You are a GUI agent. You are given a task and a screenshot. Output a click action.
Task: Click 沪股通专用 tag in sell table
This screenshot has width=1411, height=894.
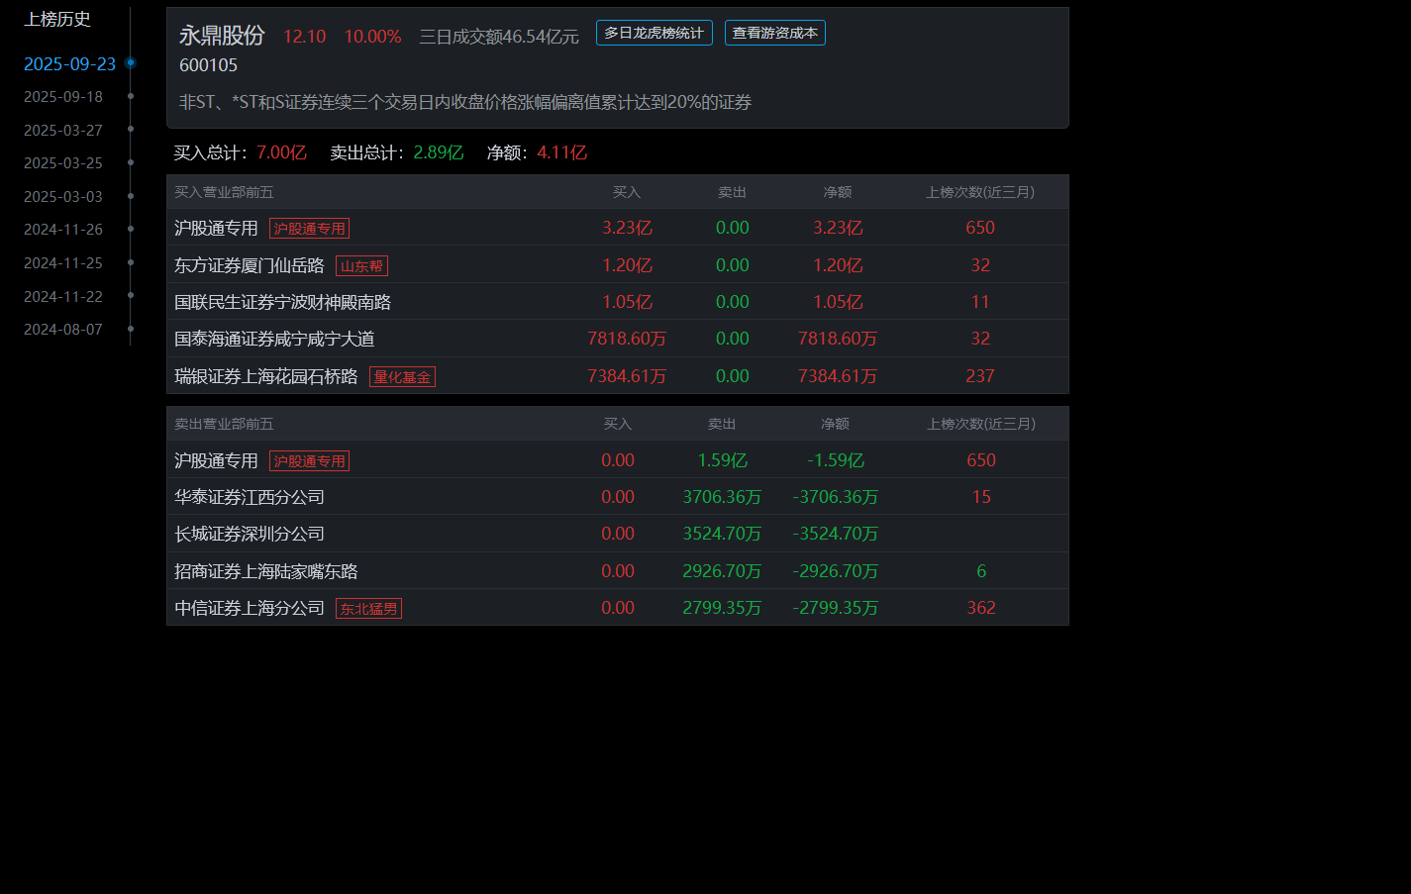click(x=309, y=461)
